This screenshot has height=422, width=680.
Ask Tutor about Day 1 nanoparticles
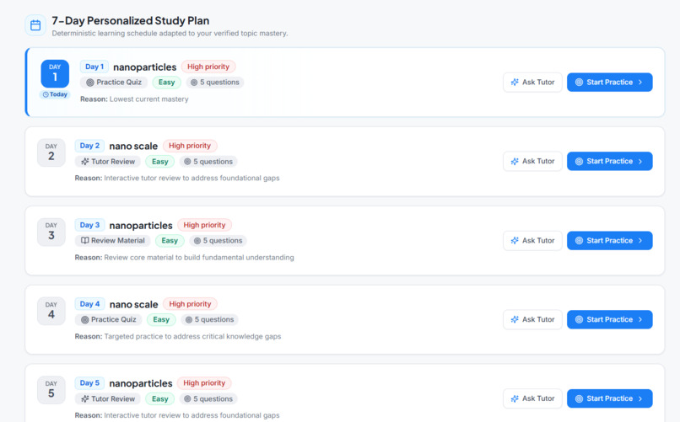pyautogui.click(x=532, y=83)
